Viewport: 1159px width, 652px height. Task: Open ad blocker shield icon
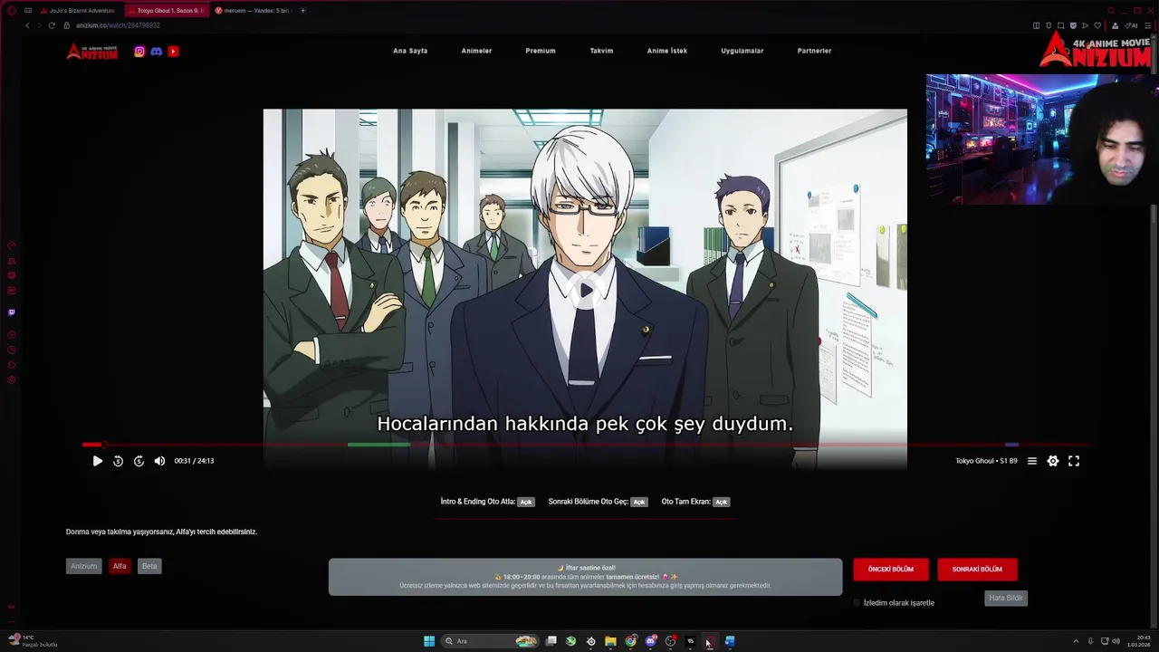point(1074,25)
